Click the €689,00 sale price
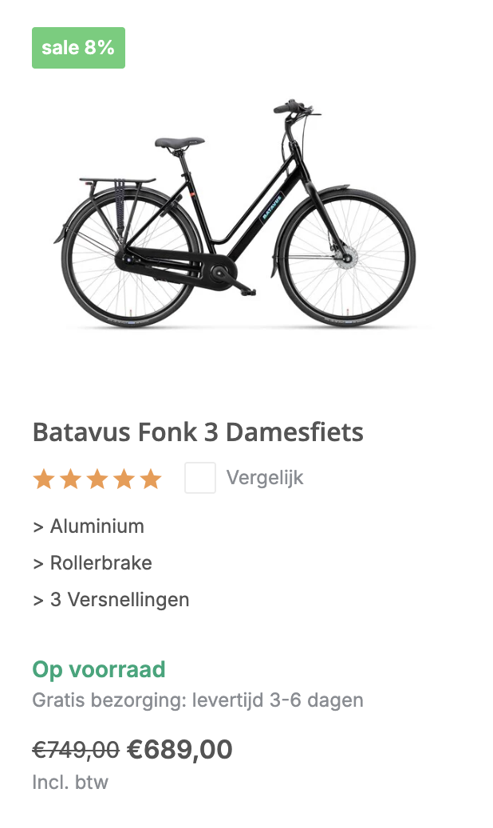This screenshot has height=828, width=493. (x=179, y=750)
